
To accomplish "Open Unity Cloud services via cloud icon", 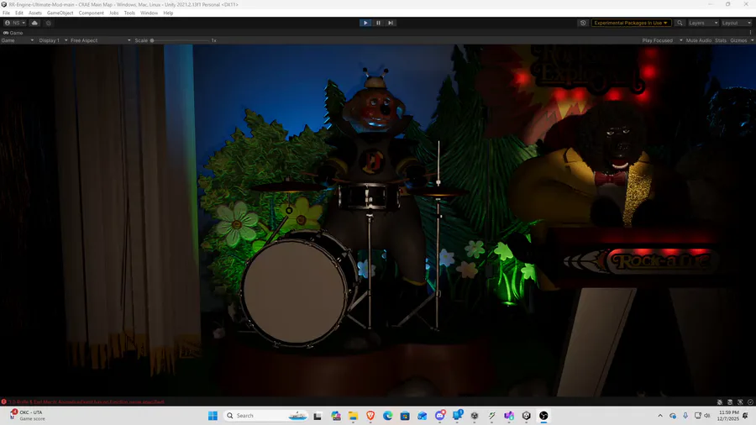I will [34, 23].
